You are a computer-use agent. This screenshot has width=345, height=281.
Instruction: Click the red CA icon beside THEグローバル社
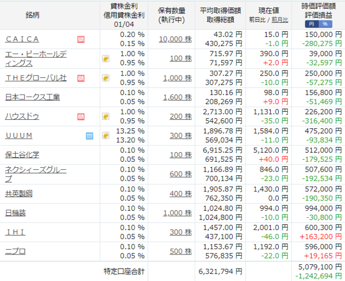(81, 78)
